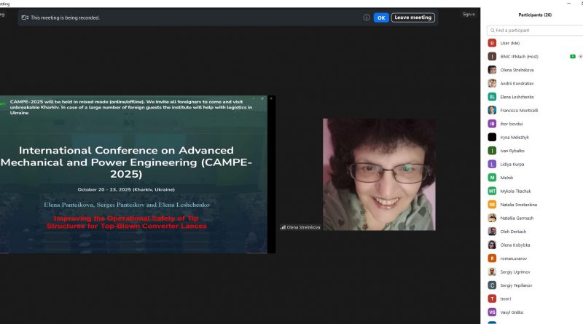Image resolution: width=583 pixels, height=324 pixels.
Task: Type in the Find a participant field
Action: 536,31
